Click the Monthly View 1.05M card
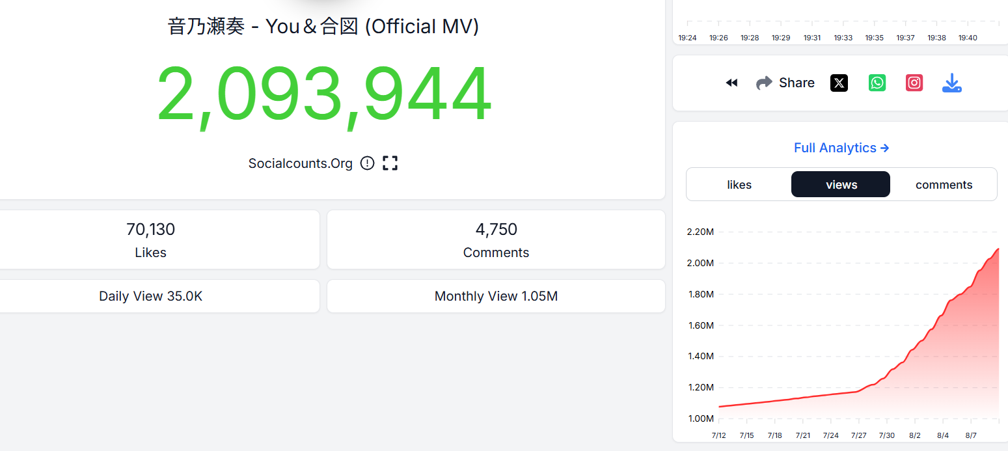 click(496, 296)
